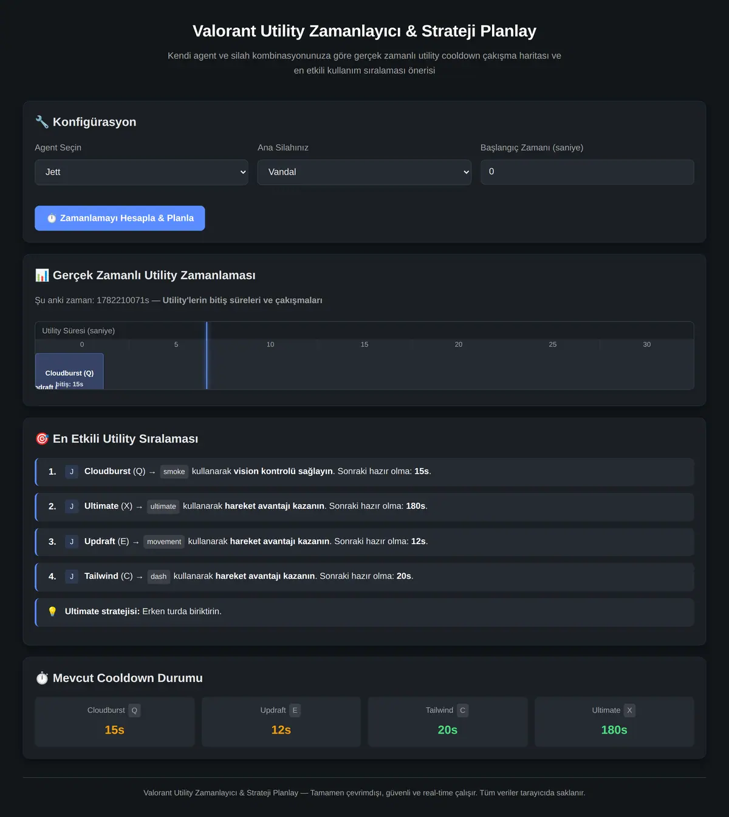Click the 20 second tick label on the timeline
Image resolution: width=729 pixels, height=817 pixels.
(459, 345)
